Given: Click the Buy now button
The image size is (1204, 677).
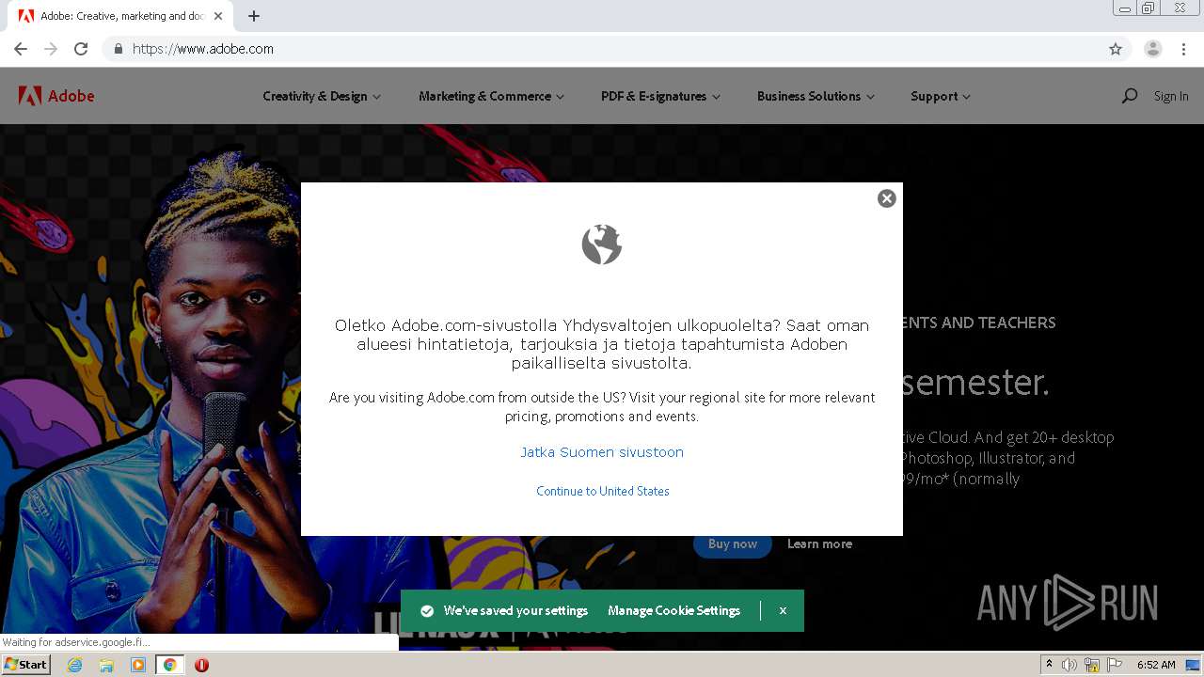Looking at the screenshot, I should [732, 543].
